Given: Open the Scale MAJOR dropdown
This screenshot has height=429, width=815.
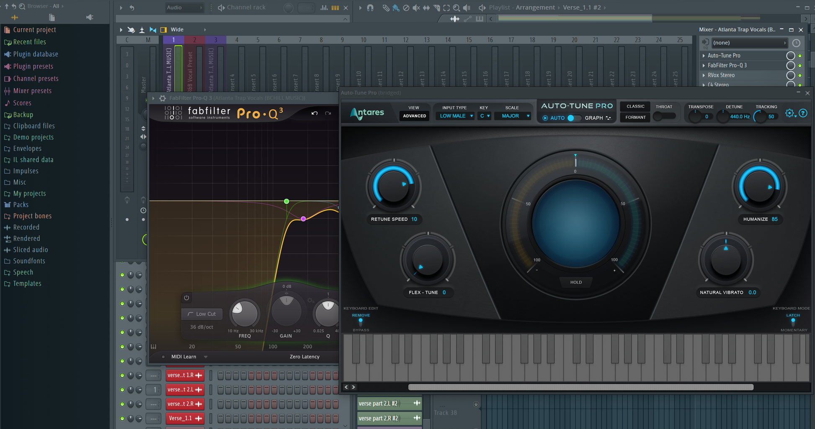Looking at the screenshot, I should (x=512, y=116).
